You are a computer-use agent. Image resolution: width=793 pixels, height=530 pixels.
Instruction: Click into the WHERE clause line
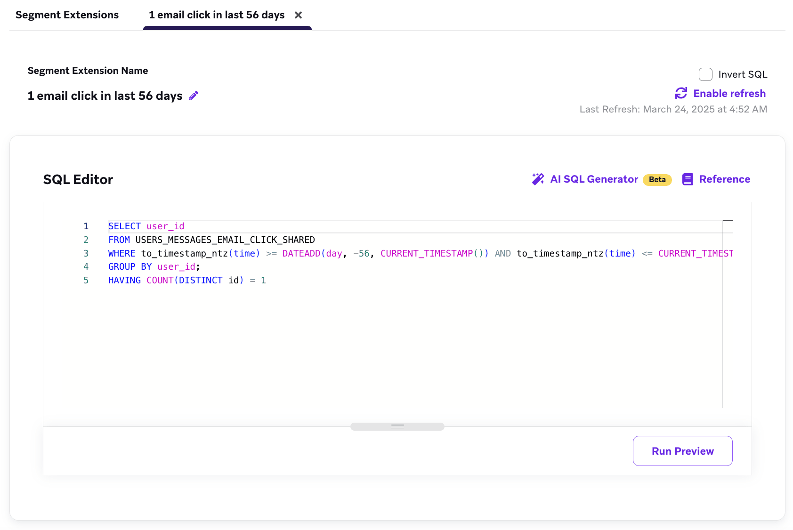420,254
